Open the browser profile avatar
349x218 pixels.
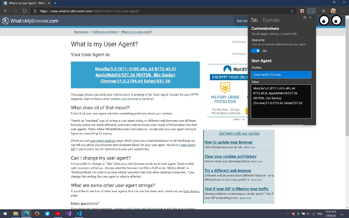point(333,11)
